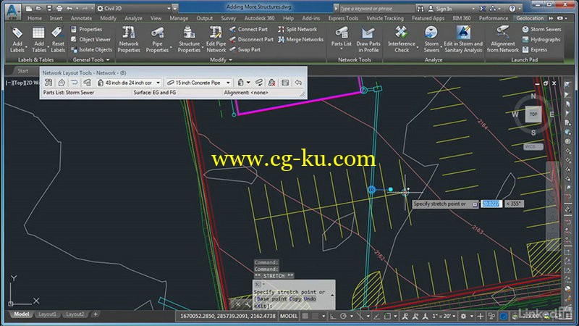
Task: Click Alignment from Network tool
Action: click(502, 40)
